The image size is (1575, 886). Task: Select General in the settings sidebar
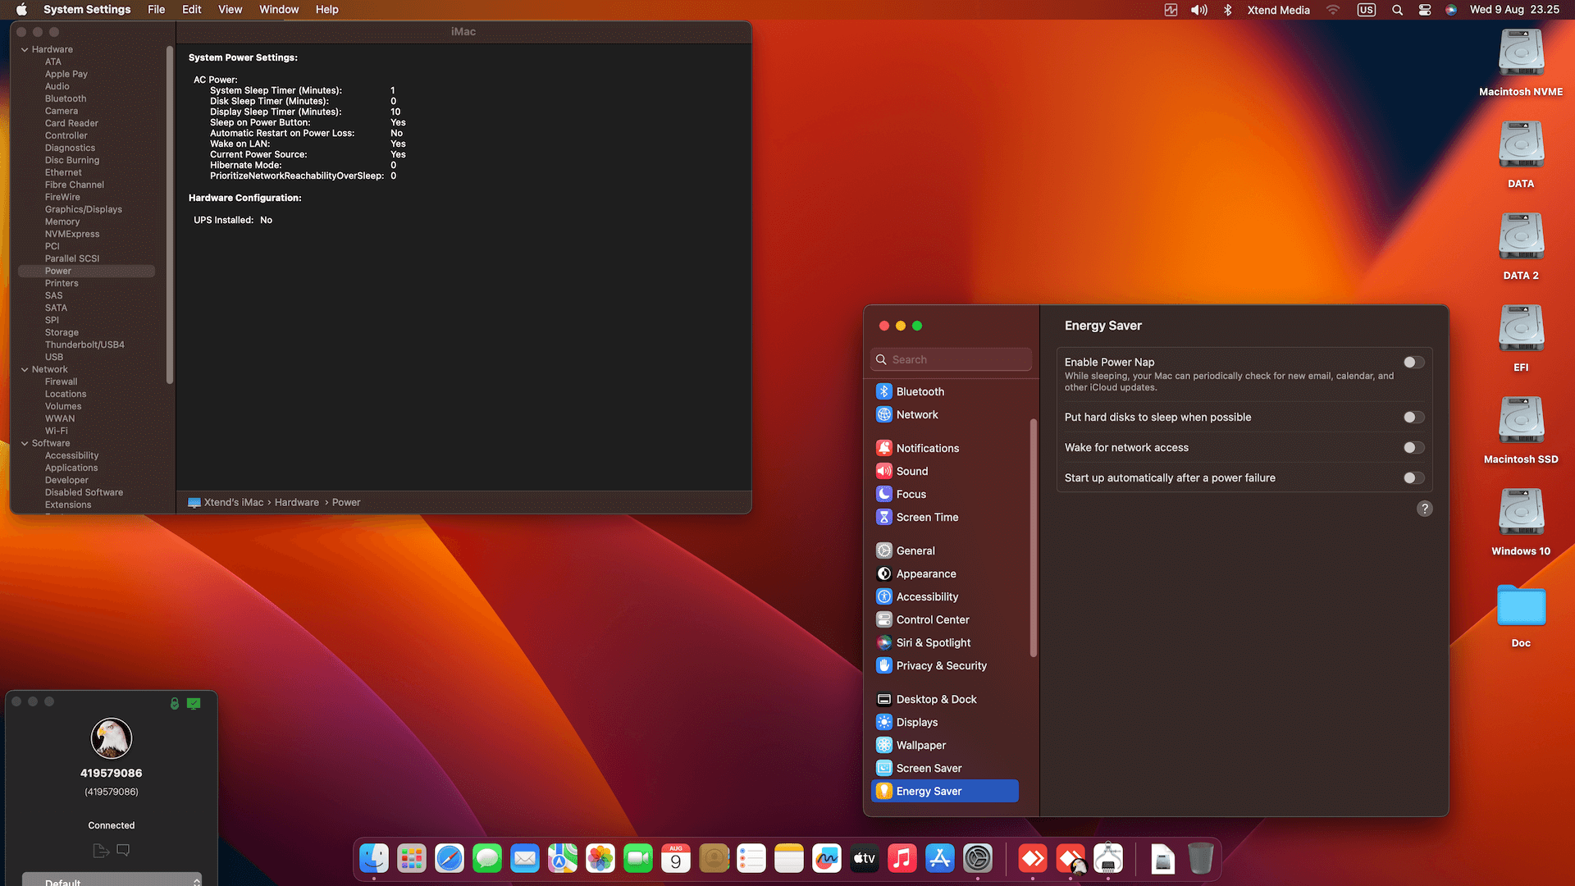(945, 551)
